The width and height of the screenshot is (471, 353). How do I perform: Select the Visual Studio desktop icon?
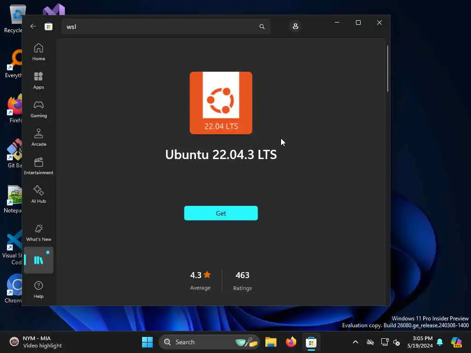(x=54, y=10)
